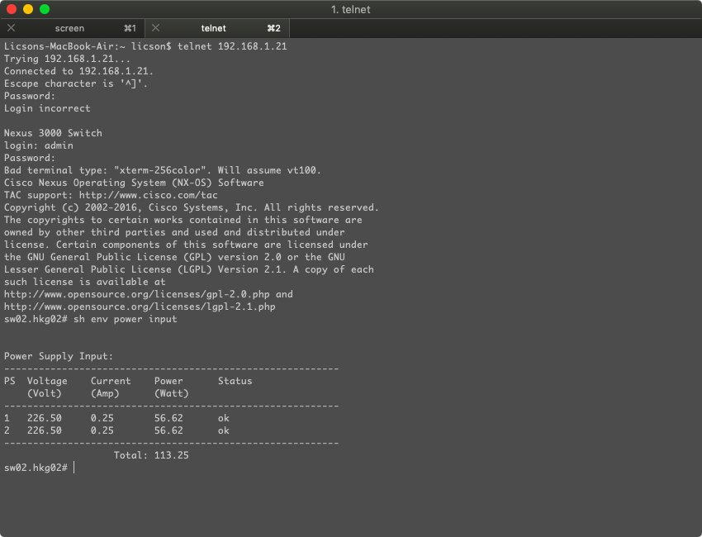Viewport: 702px width, 537px height.
Task: Select the telnet tab
Action: tap(217, 28)
